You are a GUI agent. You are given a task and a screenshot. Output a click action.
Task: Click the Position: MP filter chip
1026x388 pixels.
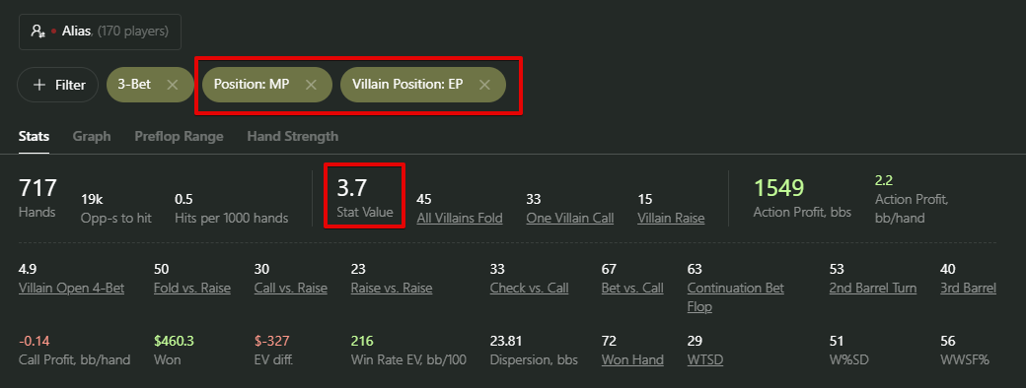(x=252, y=85)
